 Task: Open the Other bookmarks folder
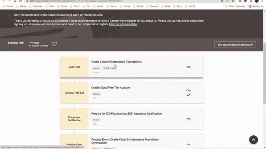[235, 6]
